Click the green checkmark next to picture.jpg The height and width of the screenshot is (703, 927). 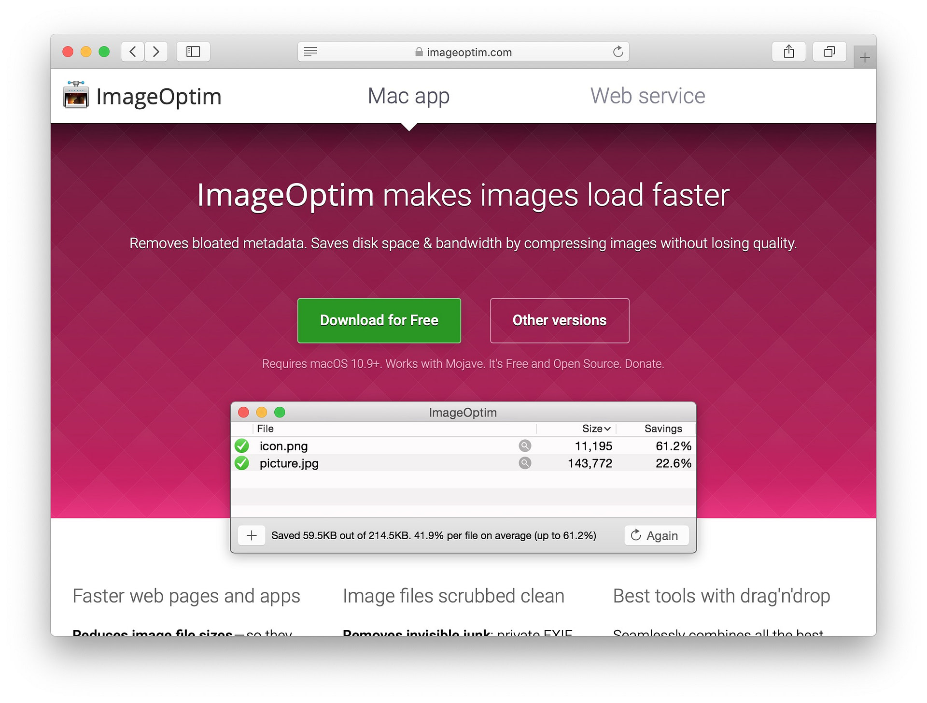tap(242, 463)
